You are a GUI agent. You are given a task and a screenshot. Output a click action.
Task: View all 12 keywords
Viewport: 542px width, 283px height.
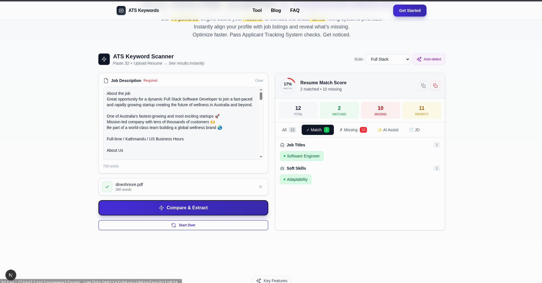click(x=288, y=130)
